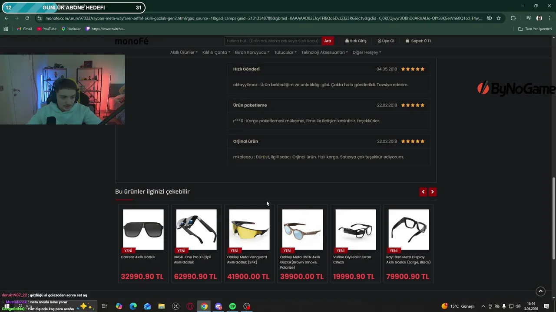Open Opera GX from the taskbar
Screen dimensions: 556x312
[x=190, y=306]
